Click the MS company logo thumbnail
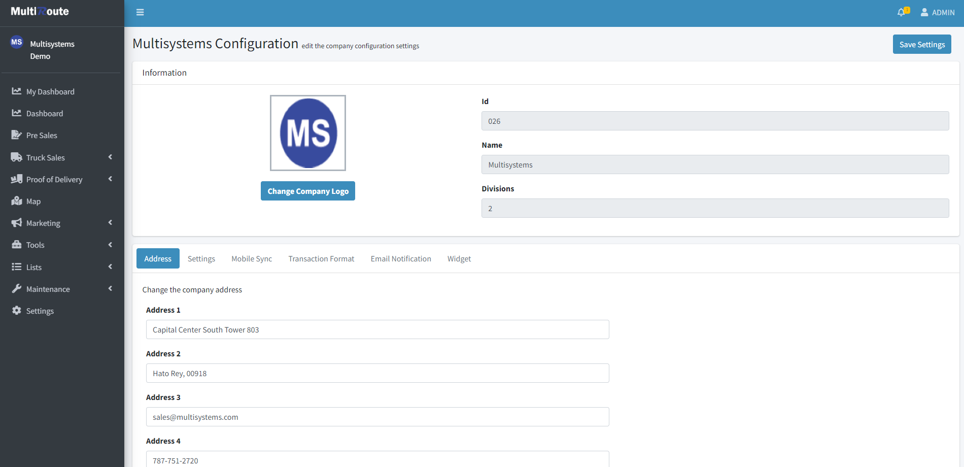The height and width of the screenshot is (467, 964). click(x=307, y=132)
